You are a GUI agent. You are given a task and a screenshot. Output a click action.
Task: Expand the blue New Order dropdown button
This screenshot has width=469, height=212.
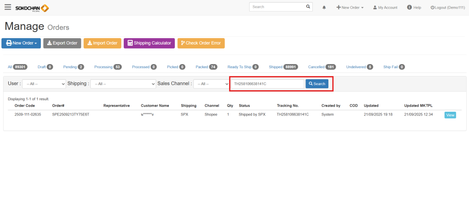click(21, 43)
